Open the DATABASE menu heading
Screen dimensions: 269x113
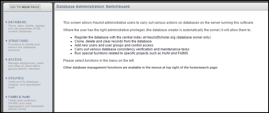[x=17, y=22]
